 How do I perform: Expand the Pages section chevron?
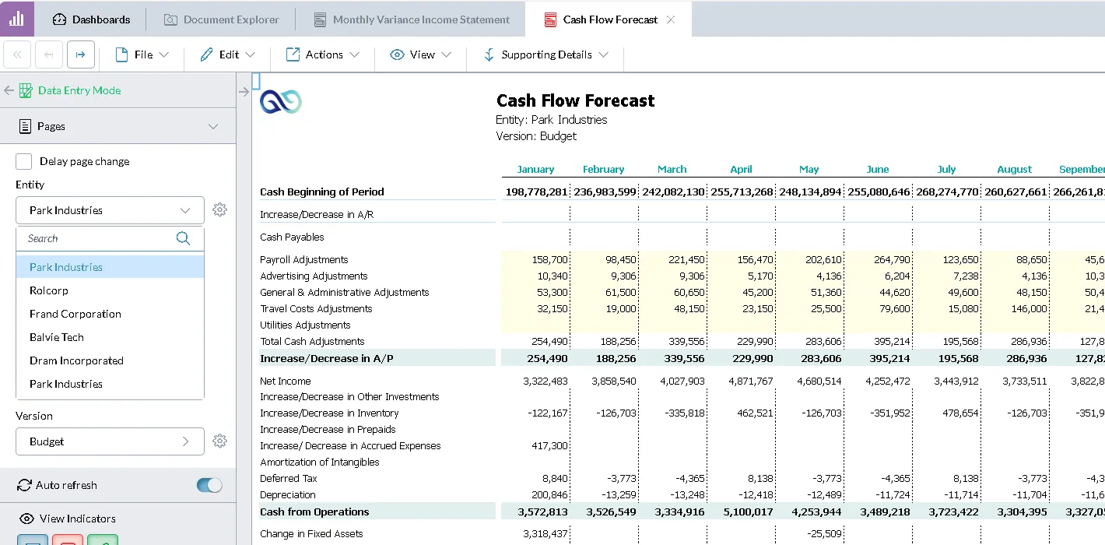pyautogui.click(x=213, y=126)
